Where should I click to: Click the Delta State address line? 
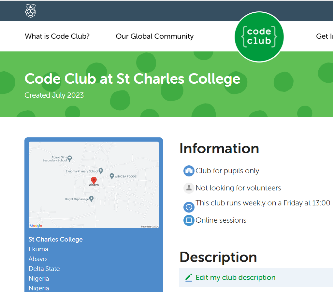pos(44,269)
